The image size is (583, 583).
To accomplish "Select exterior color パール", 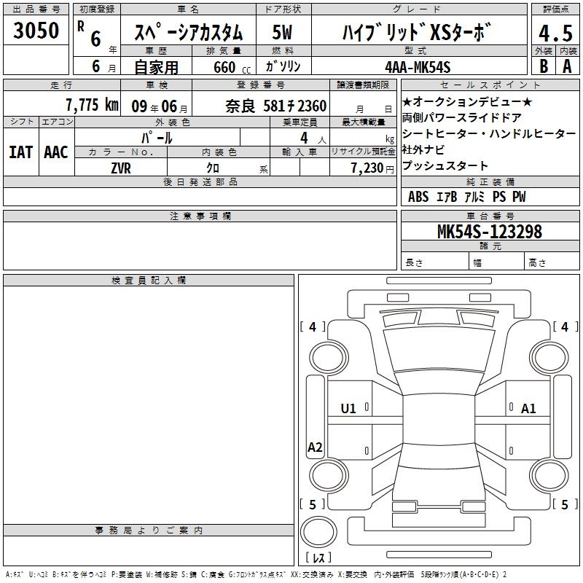I will [x=157, y=138].
